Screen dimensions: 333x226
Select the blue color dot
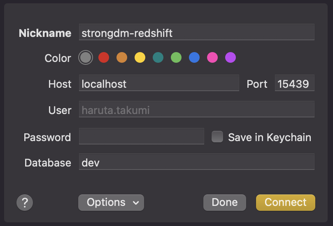(x=194, y=57)
